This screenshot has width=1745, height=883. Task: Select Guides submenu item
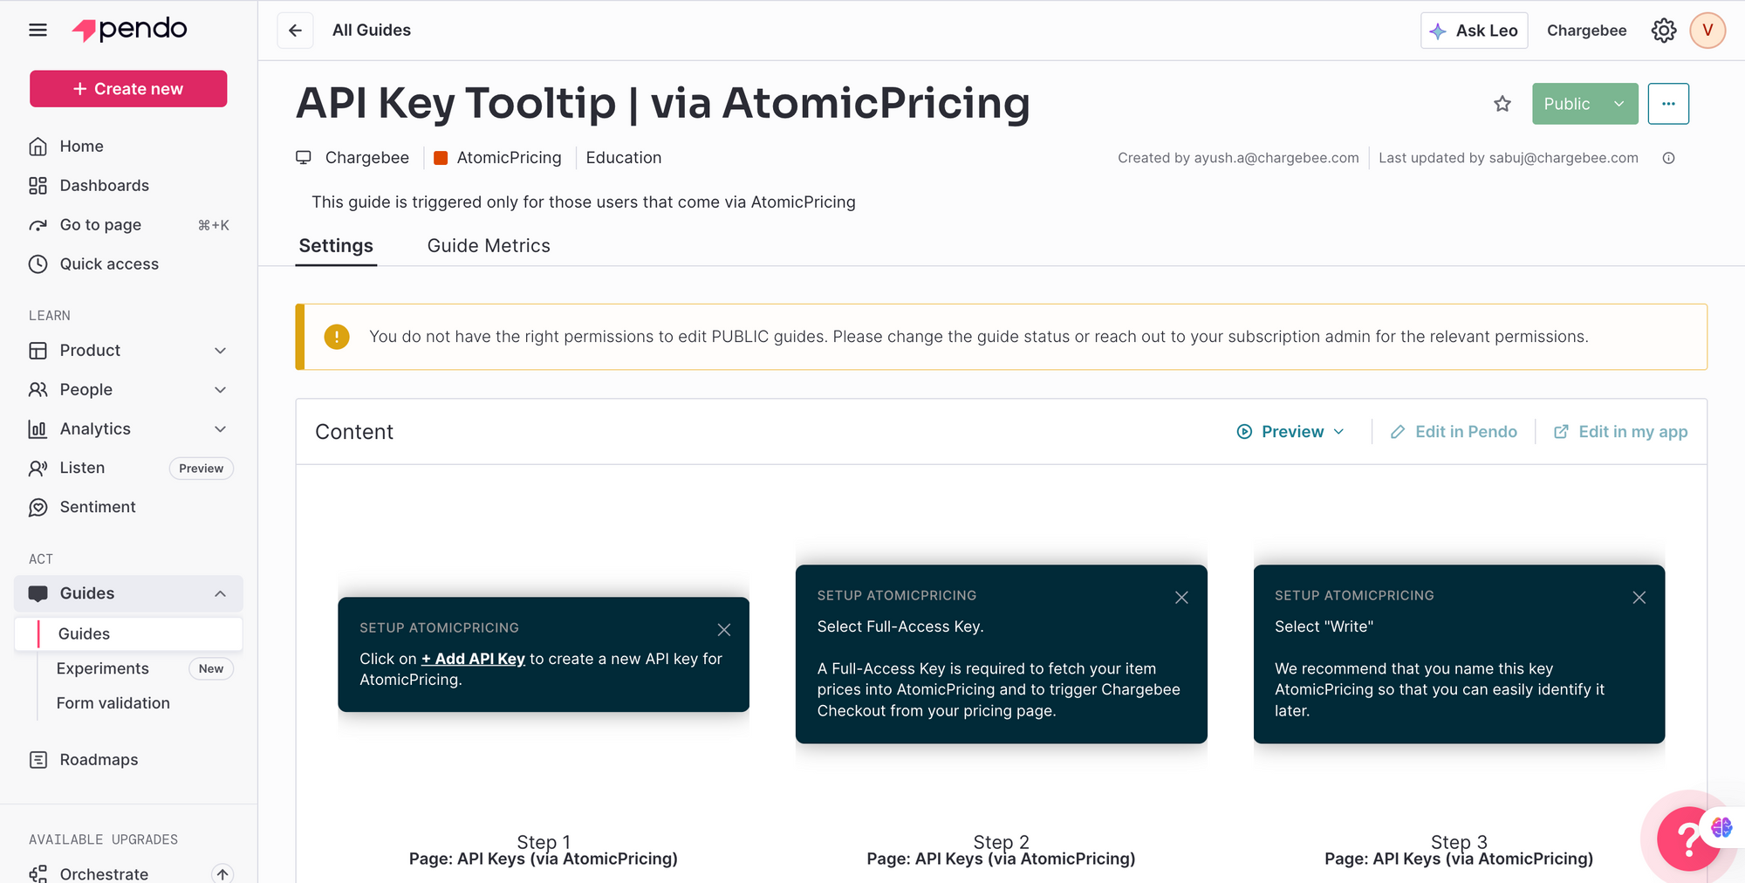point(128,634)
